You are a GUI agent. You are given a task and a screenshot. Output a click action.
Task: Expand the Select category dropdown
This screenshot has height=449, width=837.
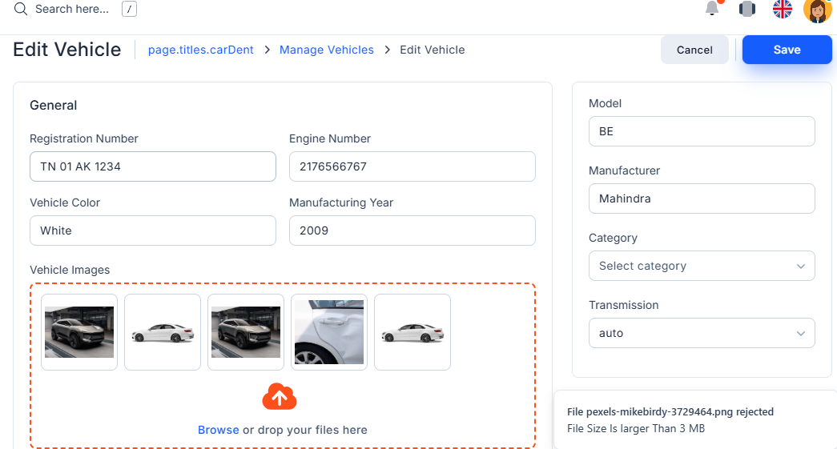click(x=702, y=266)
